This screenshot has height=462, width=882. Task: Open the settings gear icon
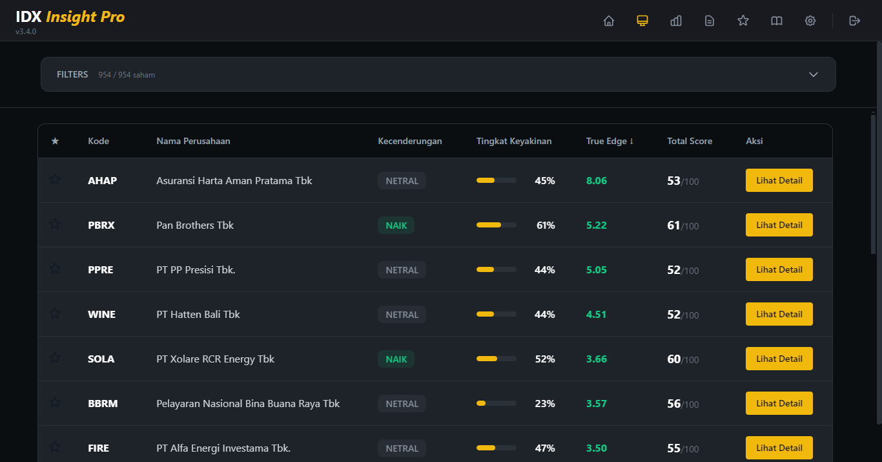[810, 21]
